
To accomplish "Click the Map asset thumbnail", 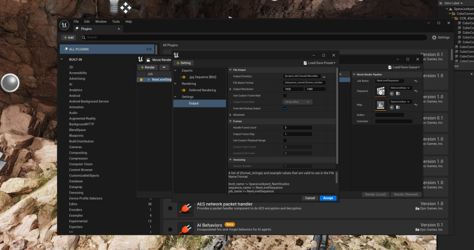I will click(x=380, y=105).
